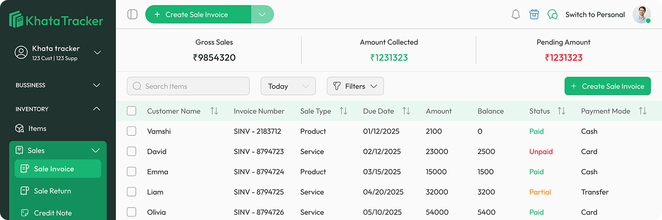
Task: Click the Khata Tracker logo
Action: (56, 19)
